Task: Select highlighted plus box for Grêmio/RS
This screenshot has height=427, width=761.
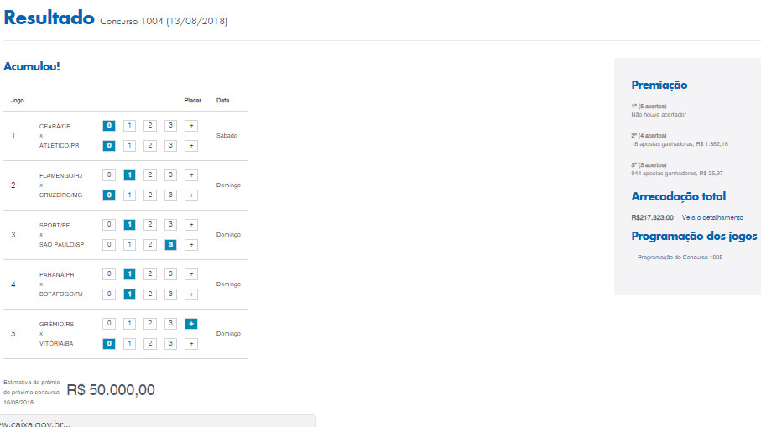Action: pos(191,324)
